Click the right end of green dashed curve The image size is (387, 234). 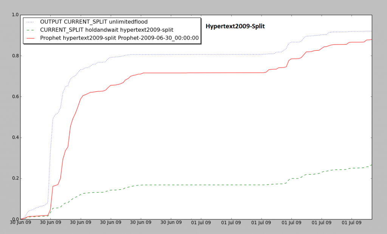pyautogui.click(x=371, y=165)
